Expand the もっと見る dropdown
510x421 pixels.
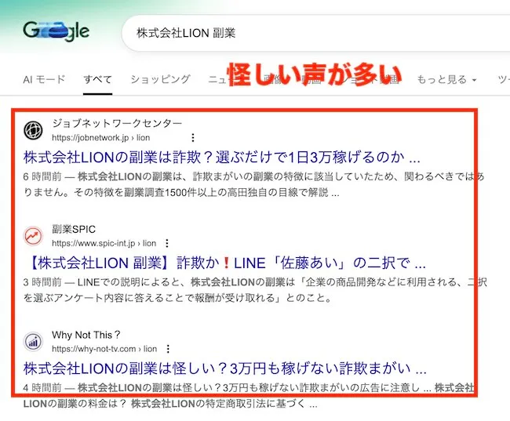pos(446,79)
